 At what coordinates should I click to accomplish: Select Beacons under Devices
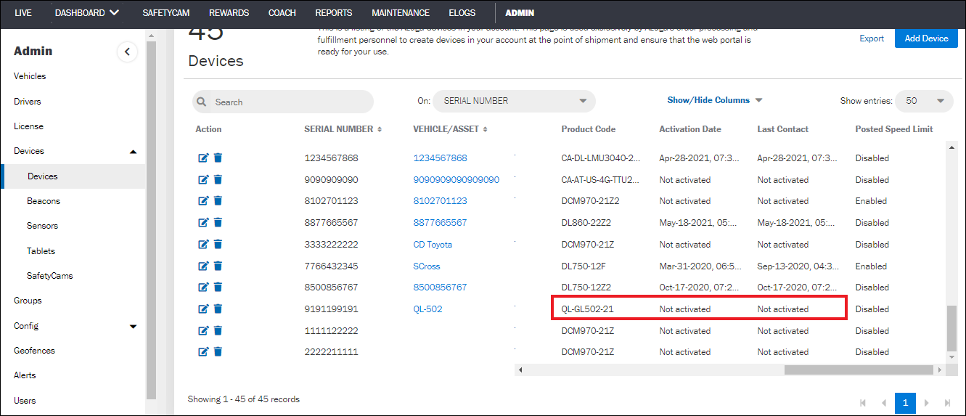coord(44,201)
